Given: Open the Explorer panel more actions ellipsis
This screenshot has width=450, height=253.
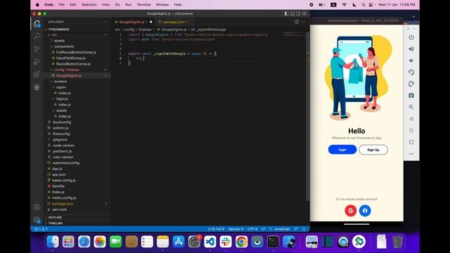Looking at the screenshot, I should [105, 22].
